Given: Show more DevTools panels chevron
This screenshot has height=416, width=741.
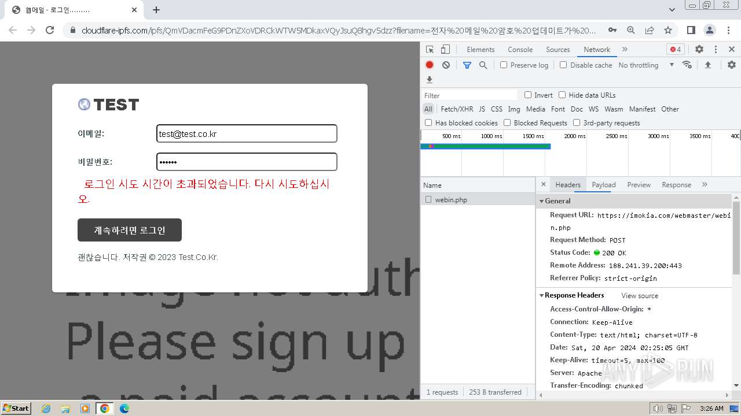Looking at the screenshot, I should tap(625, 50).
